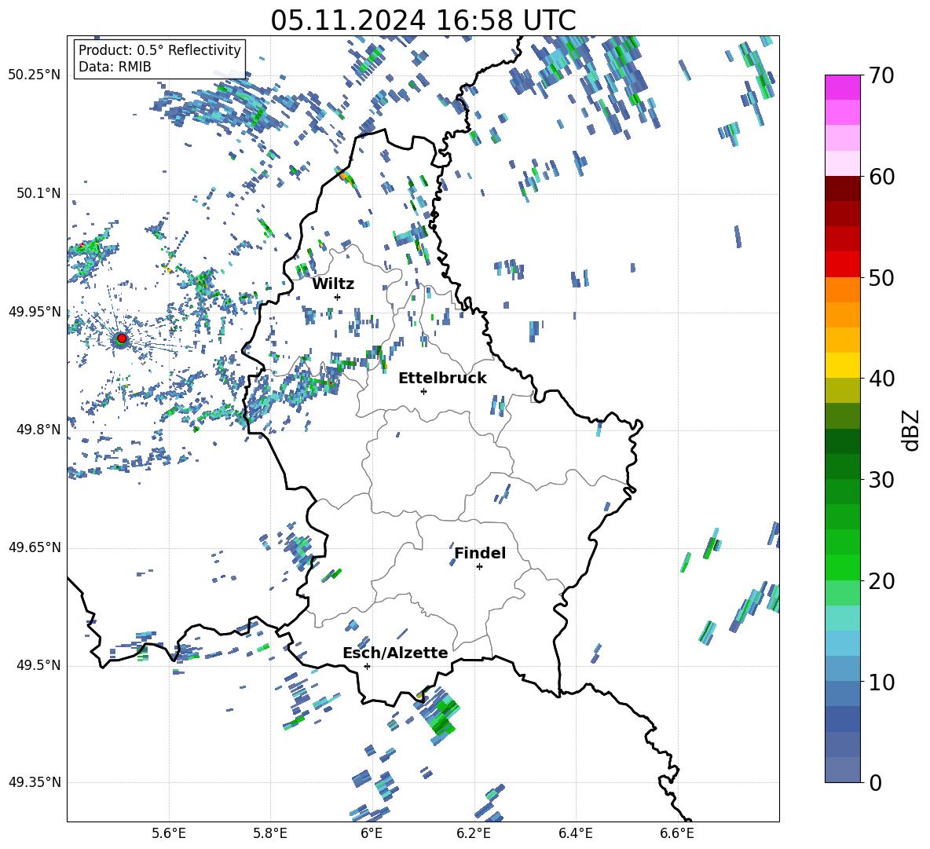Click the 49.5°N latitude label
Viewport: 930px width, 849px height.
[x=38, y=665]
